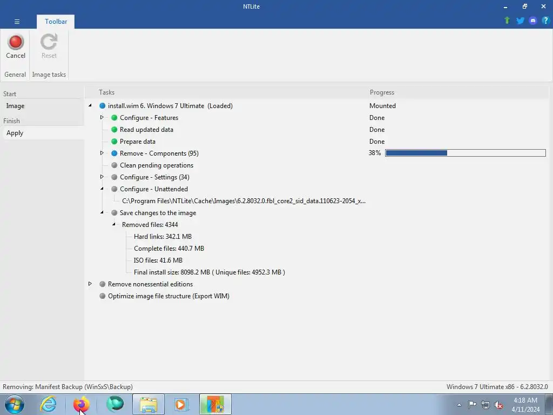Viewport: 553px width, 415px height.
Task: Open the hamburger menu
Action: click(x=17, y=22)
